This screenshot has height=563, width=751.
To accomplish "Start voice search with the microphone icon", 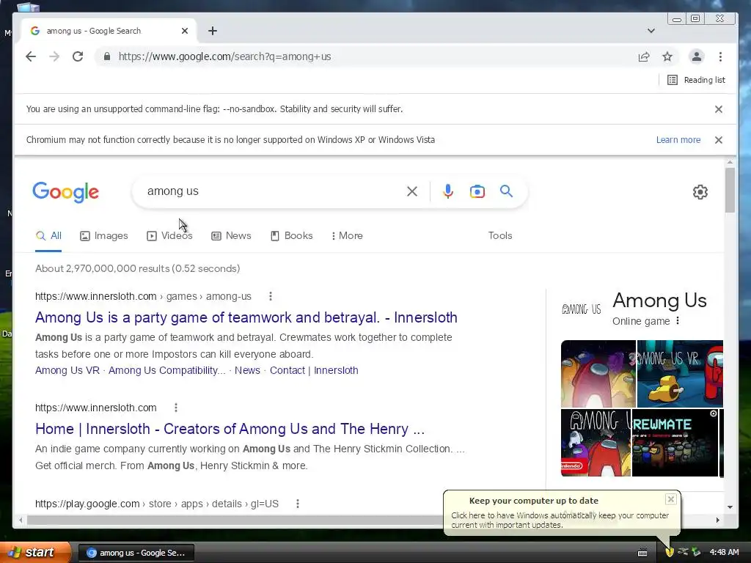I will [448, 191].
